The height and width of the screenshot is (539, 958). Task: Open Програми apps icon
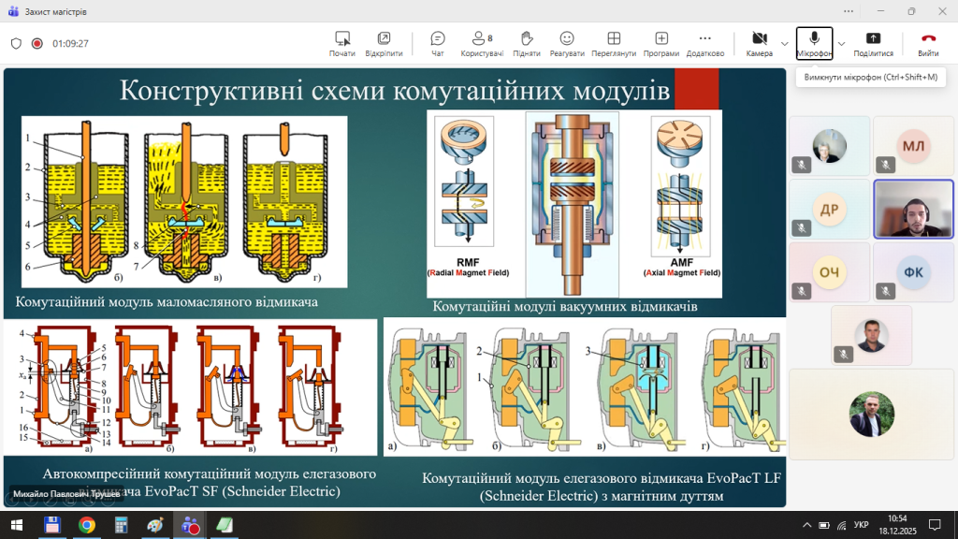pos(661,43)
